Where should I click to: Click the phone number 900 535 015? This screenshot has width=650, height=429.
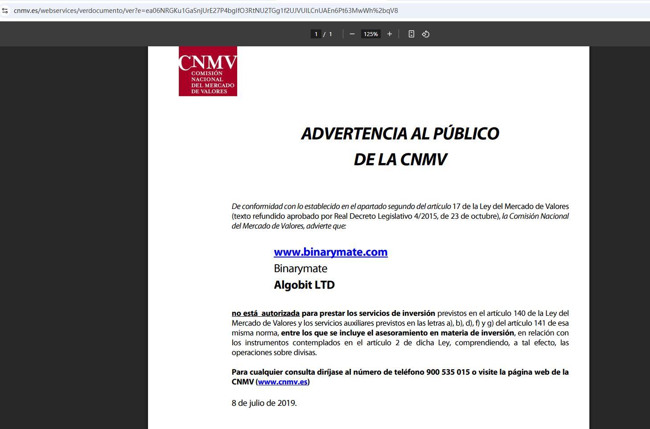point(448,372)
